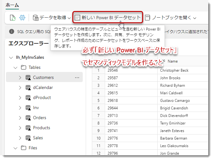
Task: Select the Files folder label
Action: (x=33, y=148)
